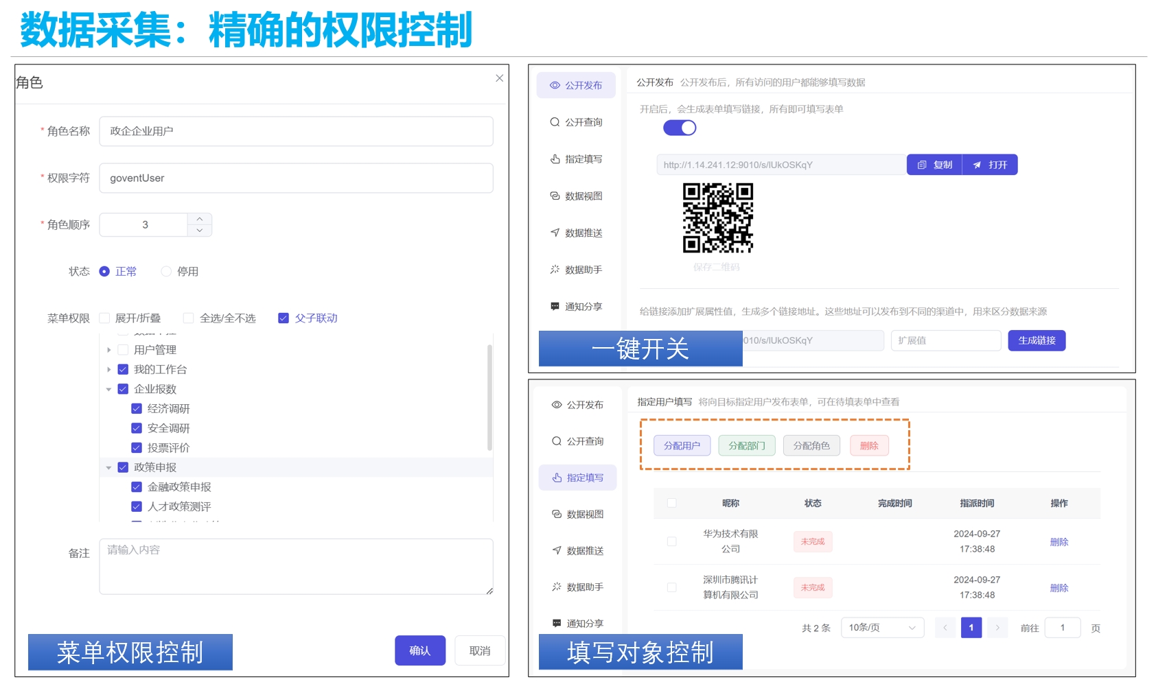The height and width of the screenshot is (682, 1156).
Task: Click the 数据视图 icon in top sidebar
Action: (x=555, y=196)
